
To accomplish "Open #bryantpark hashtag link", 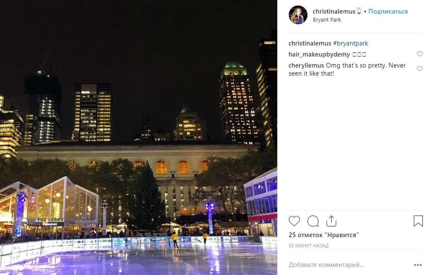I will [350, 43].
